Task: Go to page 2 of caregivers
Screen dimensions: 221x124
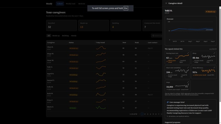Action: pos(145,114)
